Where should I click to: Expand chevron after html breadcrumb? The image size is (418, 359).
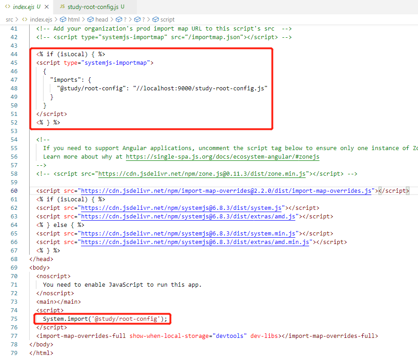coord(83,19)
